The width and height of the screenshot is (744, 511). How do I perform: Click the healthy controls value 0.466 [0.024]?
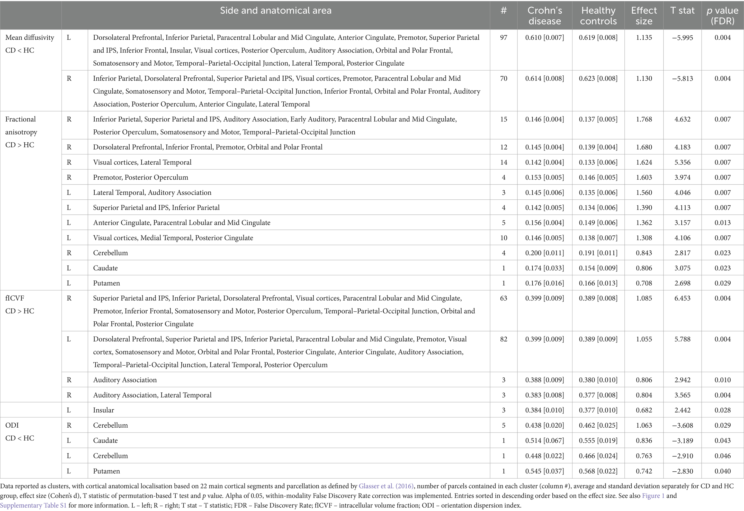coord(598,456)
